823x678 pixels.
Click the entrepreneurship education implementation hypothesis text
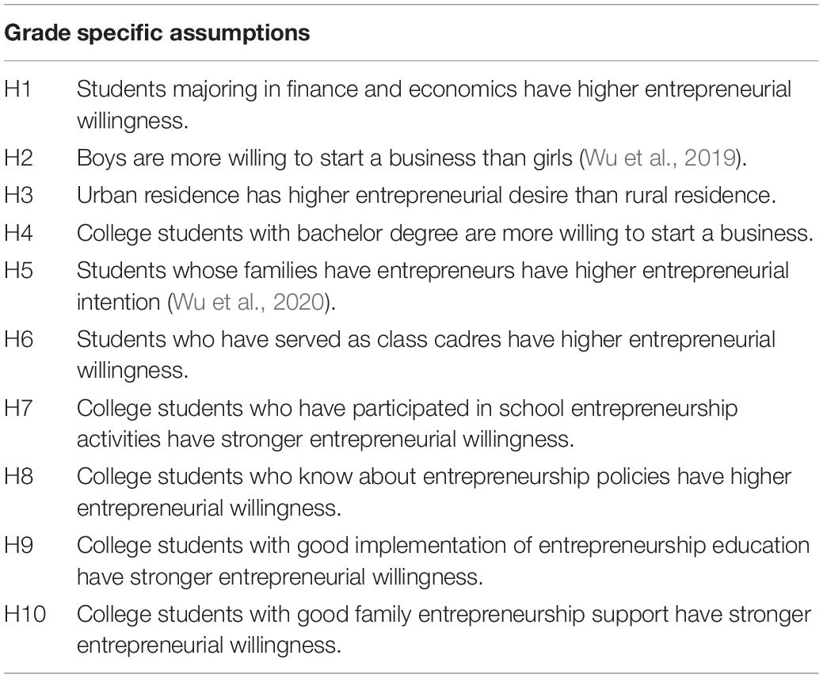click(x=444, y=561)
